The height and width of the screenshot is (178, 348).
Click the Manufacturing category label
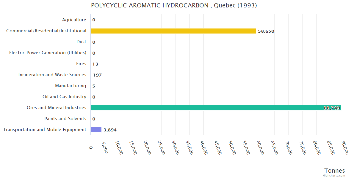click(x=70, y=86)
